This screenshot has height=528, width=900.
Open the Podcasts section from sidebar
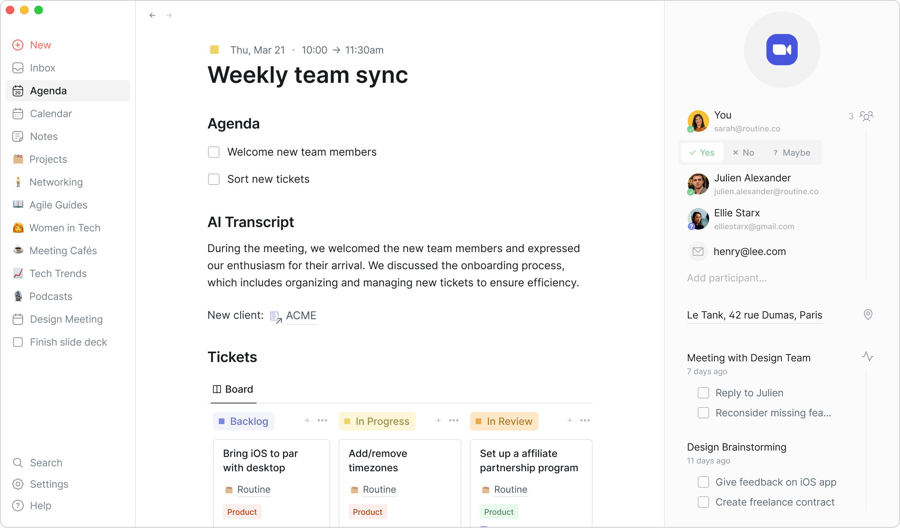point(51,296)
